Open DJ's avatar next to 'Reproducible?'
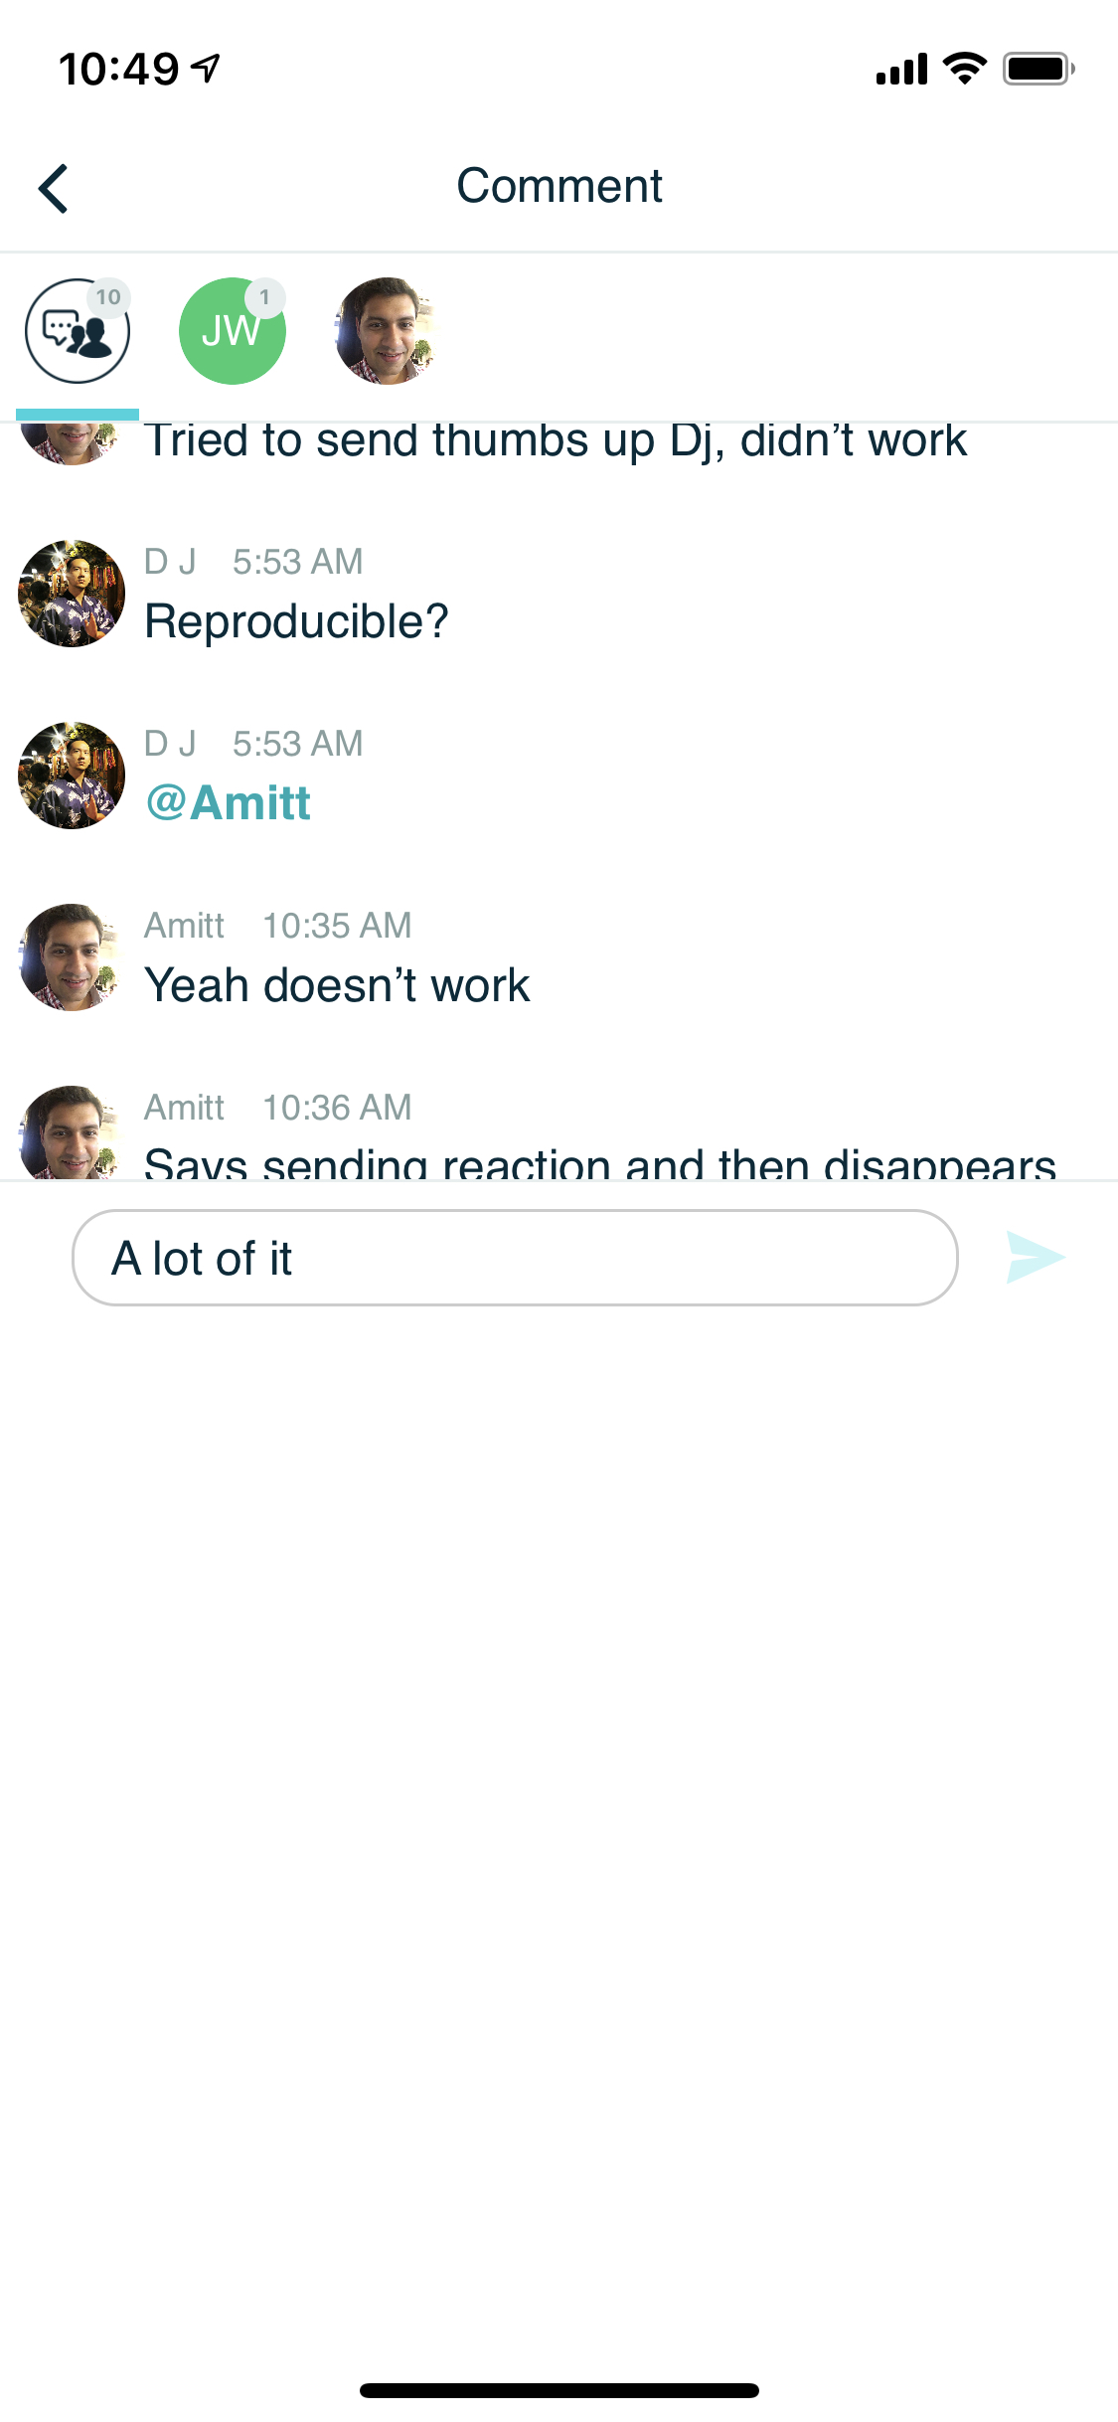1118x2422 pixels. point(72,594)
